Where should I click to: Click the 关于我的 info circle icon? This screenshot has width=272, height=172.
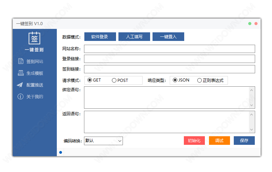tap(20, 97)
